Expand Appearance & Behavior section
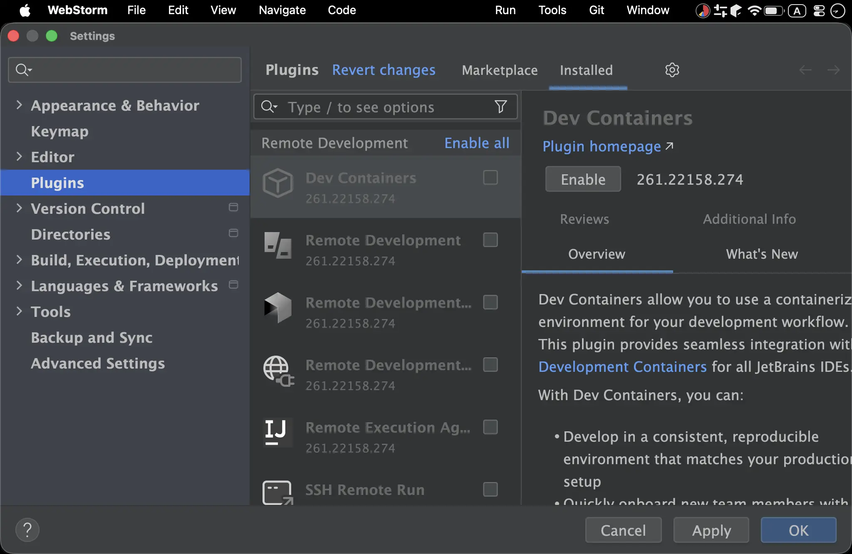This screenshot has width=852, height=554. pyautogui.click(x=19, y=105)
